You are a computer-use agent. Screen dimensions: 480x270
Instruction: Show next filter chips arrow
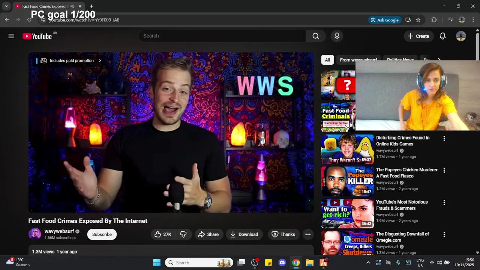[439, 60]
